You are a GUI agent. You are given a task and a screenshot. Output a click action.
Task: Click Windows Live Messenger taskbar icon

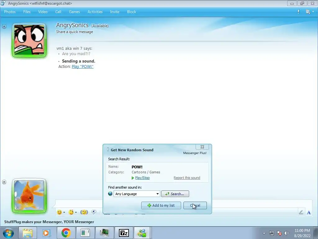142,233
